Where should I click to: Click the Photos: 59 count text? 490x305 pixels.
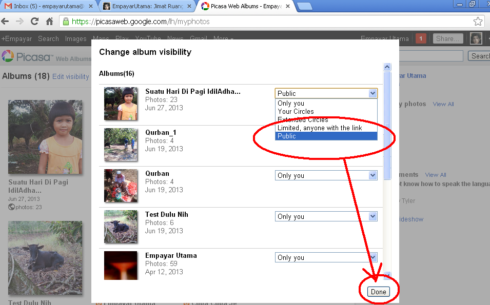point(161,264)
